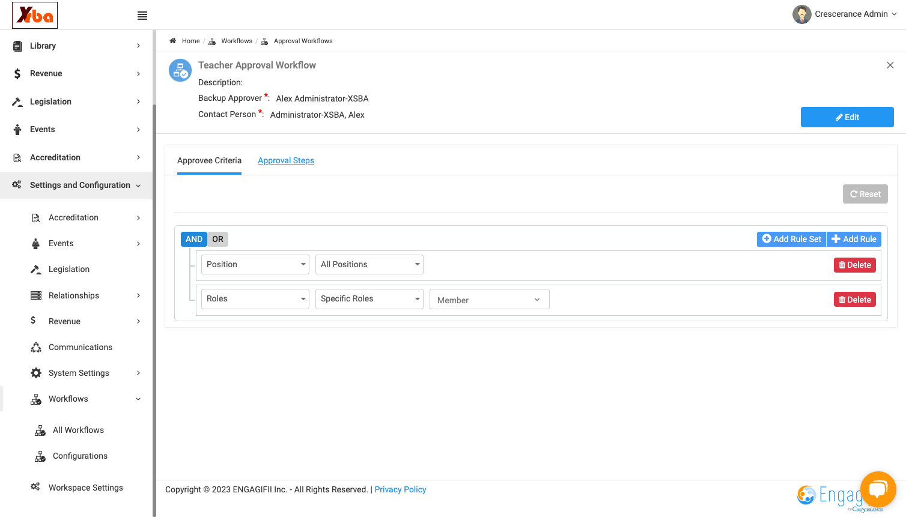The height and width of the screenshot is (517, 906).
Task: Click the hamburger menu icon
Action: tap(142, 16)
